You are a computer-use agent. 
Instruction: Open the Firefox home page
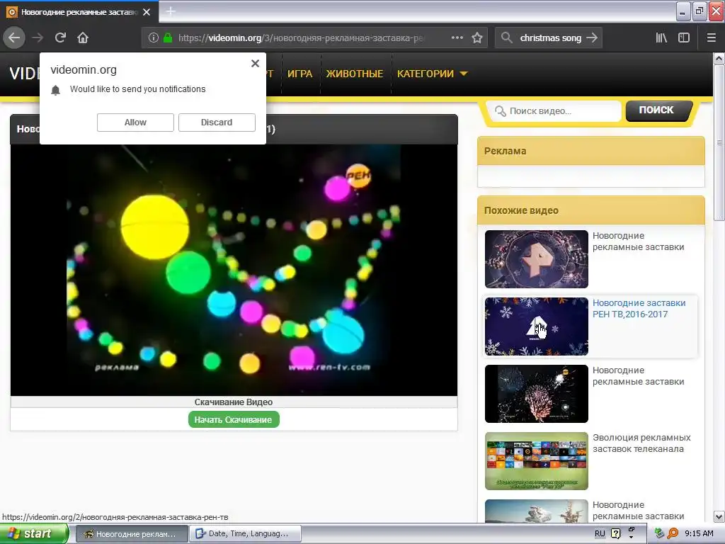83,38
